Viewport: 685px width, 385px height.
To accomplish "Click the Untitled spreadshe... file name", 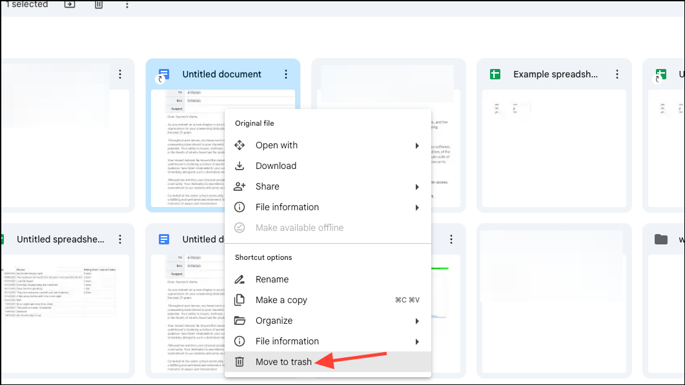I will click(x=61, y=239).
